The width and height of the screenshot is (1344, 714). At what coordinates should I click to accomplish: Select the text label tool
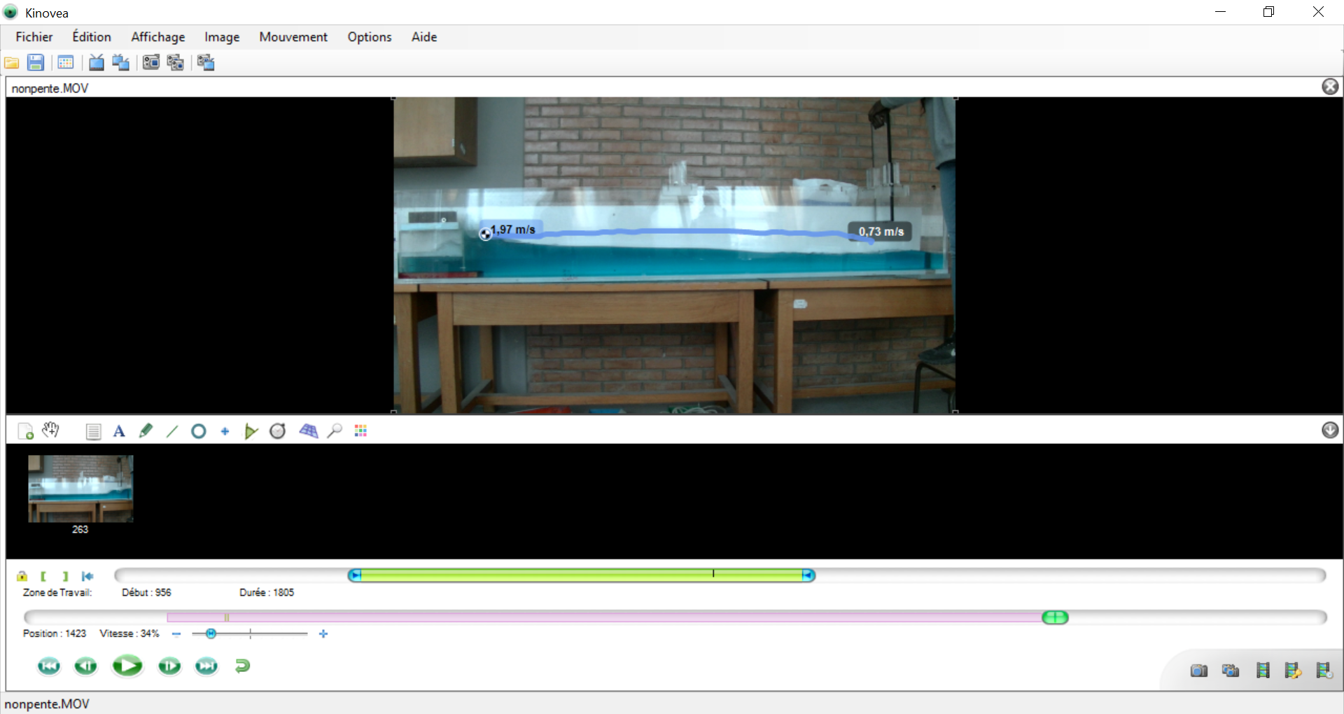pyautogui.click(x=119, y=431)
